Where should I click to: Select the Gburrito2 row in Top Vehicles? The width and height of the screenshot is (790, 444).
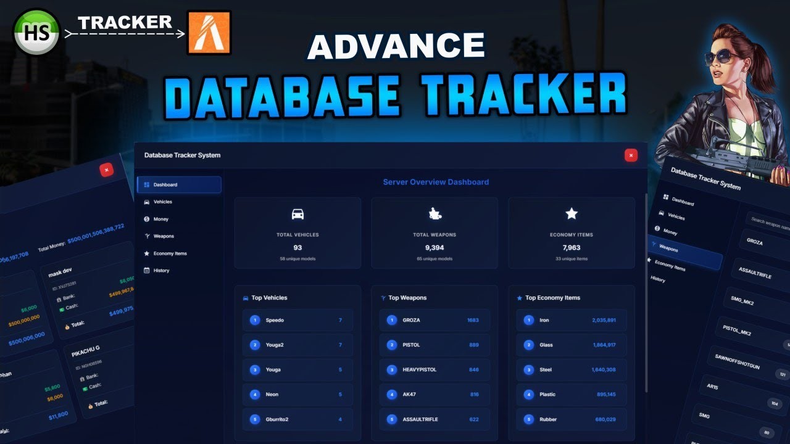pyautogui.click(x=298, y=419)
